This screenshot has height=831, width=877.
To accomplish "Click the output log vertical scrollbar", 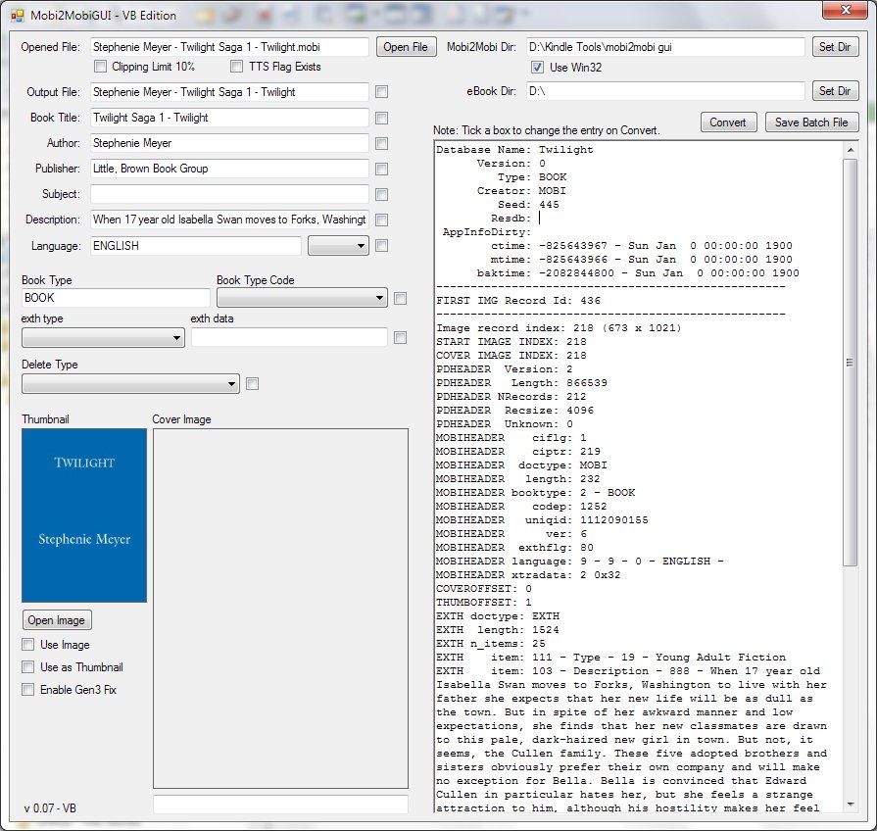I will [x=851, y=363].
